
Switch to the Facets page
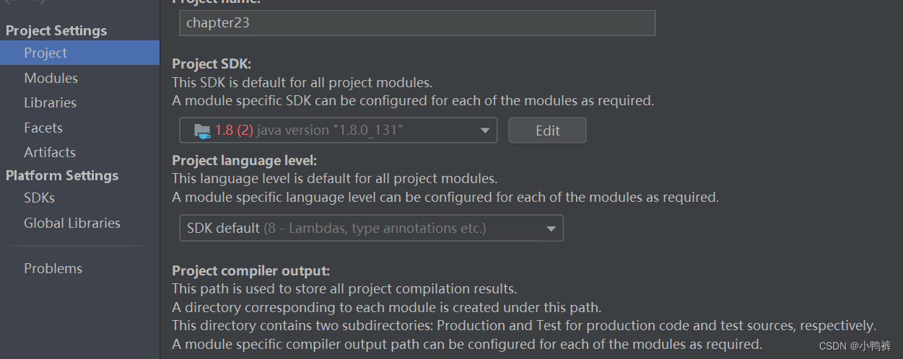click(43, 128)
